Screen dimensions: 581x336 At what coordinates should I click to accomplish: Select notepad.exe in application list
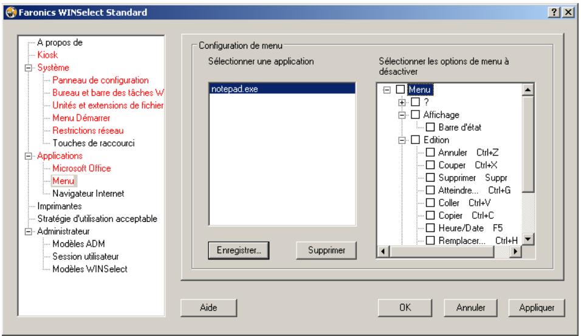pyautogui.click(x=282, y=89)
